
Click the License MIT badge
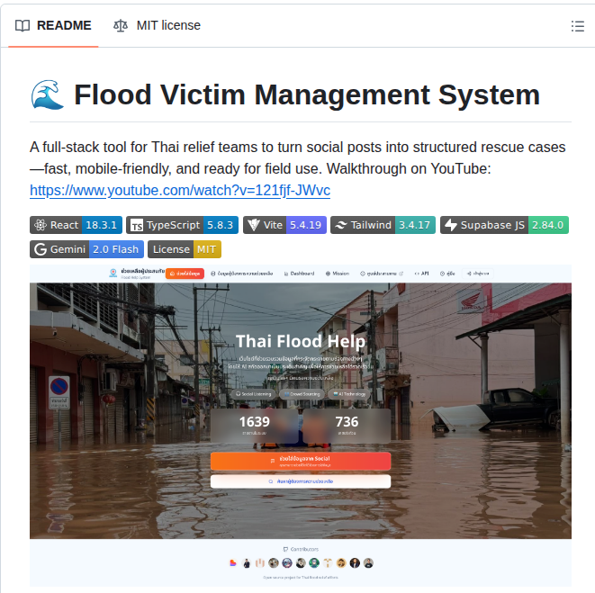[x=185, y=249]
